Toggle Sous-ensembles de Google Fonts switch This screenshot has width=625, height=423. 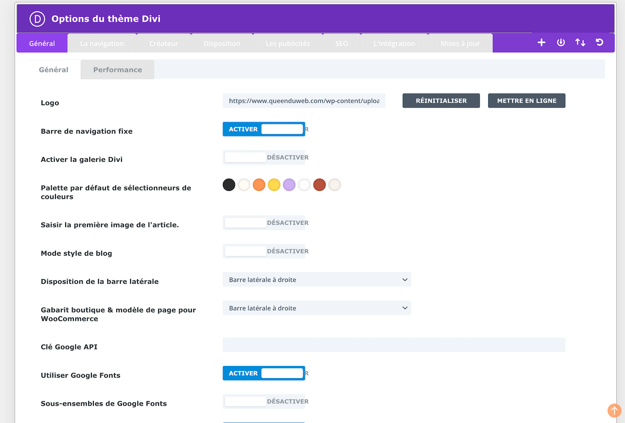pos(264,401)
